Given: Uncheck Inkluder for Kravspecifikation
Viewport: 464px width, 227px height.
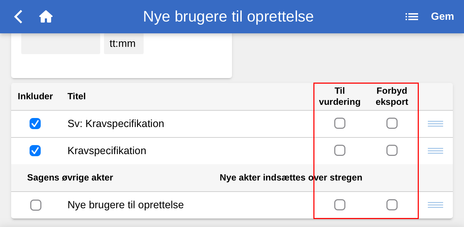Looking at the screenshot, I should click(35, 151).
